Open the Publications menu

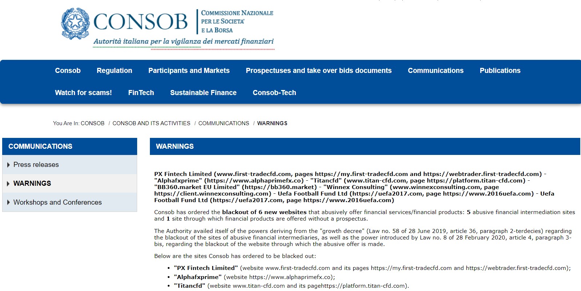pyautogui.click(x=500, y=71)
